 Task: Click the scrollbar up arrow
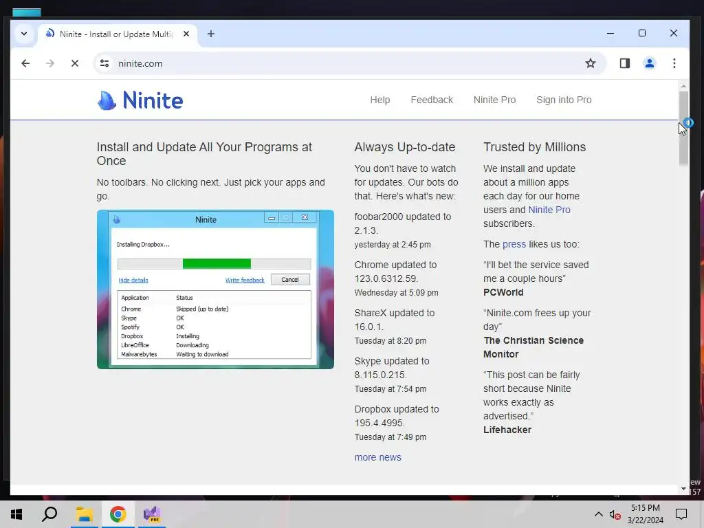tap(683, 86)
